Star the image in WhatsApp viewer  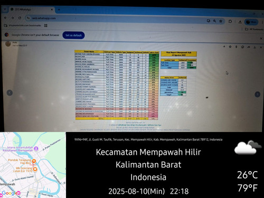click(x=230, y=46)
